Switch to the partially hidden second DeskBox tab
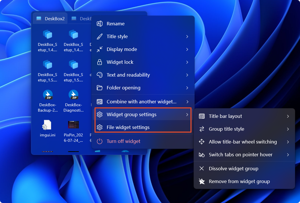300x203 pixels. coord(80,19)
